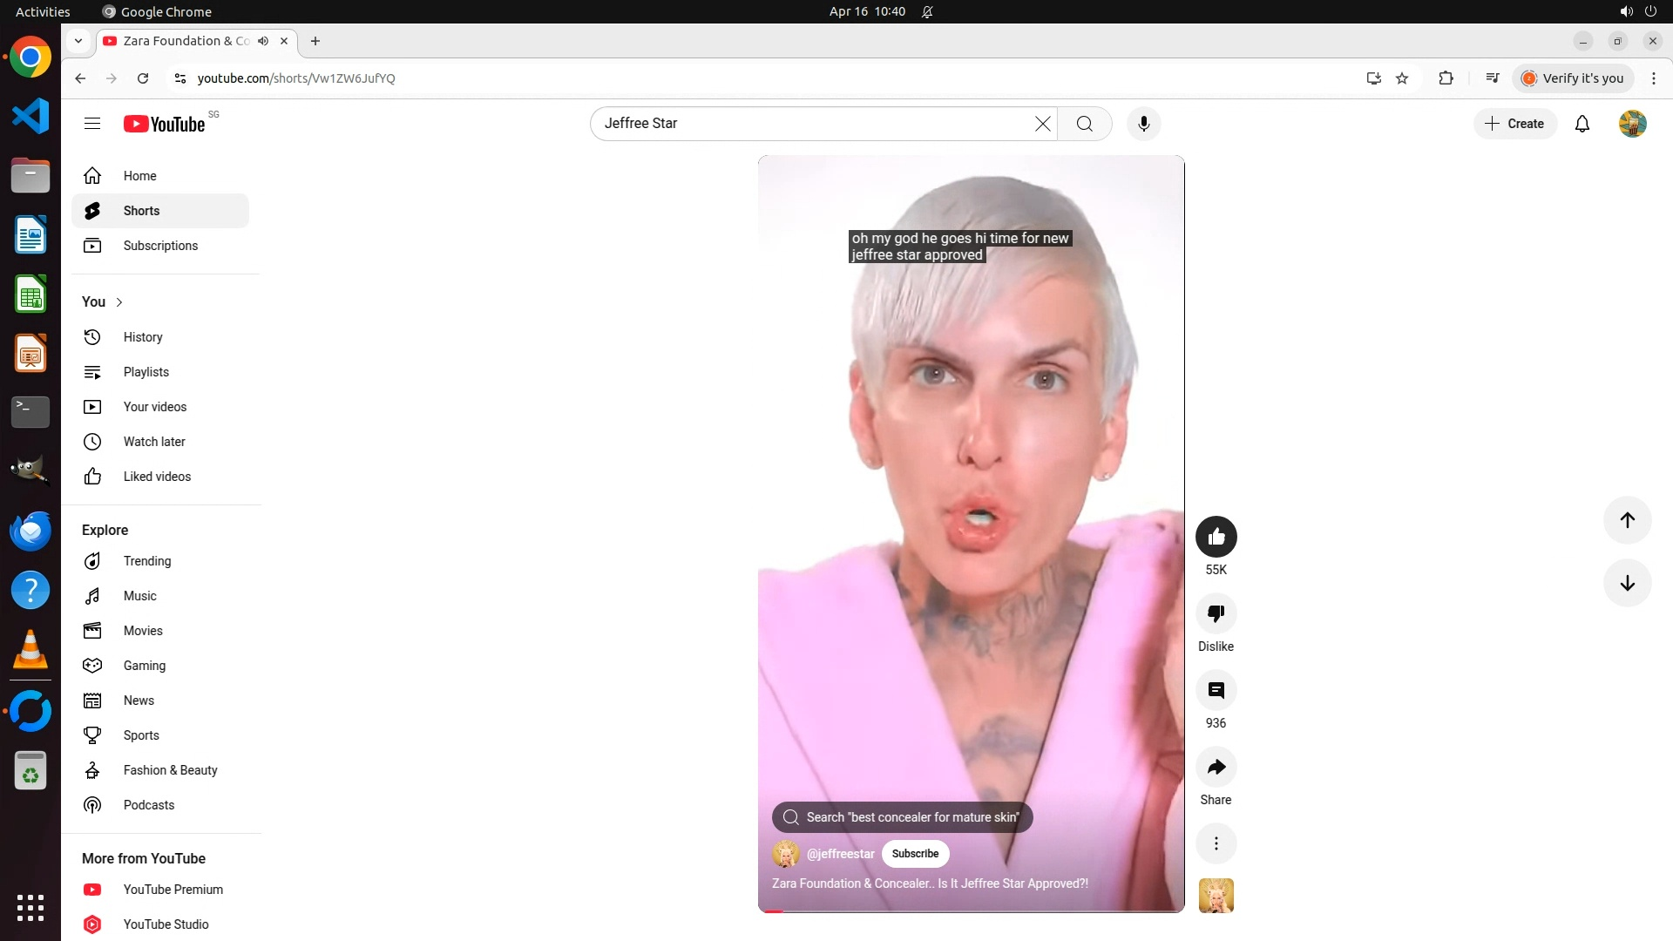Select Trending in Explore section
Screen dimensions: 1673x941
point(146,561)
